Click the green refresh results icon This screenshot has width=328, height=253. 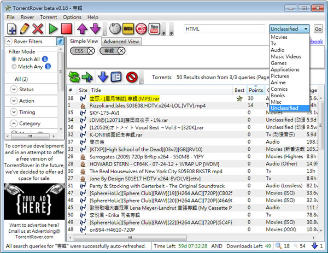pos(74,77)
